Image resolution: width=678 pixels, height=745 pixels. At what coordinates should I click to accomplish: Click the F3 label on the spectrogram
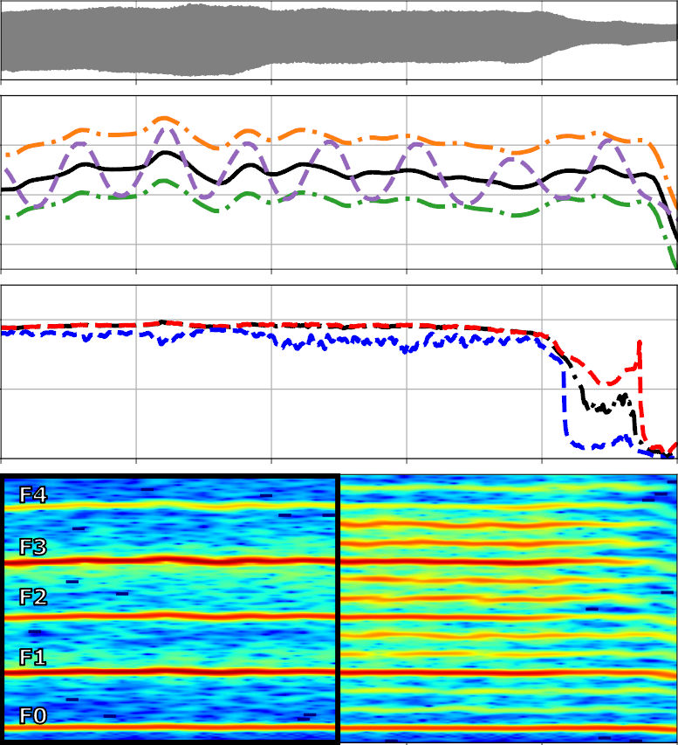(32, 548)
